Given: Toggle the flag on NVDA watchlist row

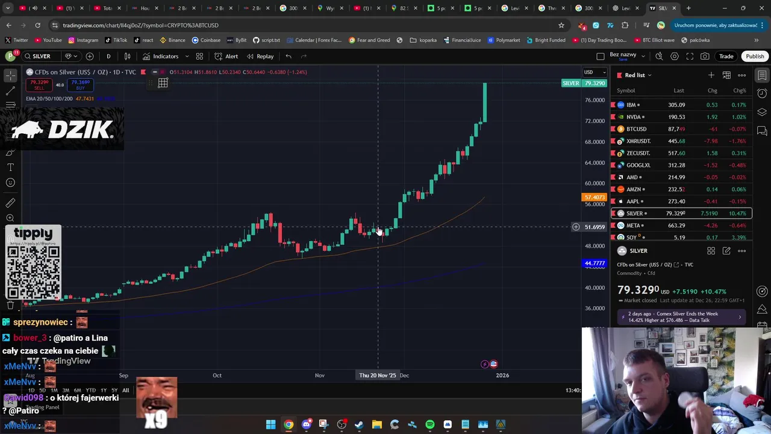Looking at the screenshot, I should coord(613,117).
